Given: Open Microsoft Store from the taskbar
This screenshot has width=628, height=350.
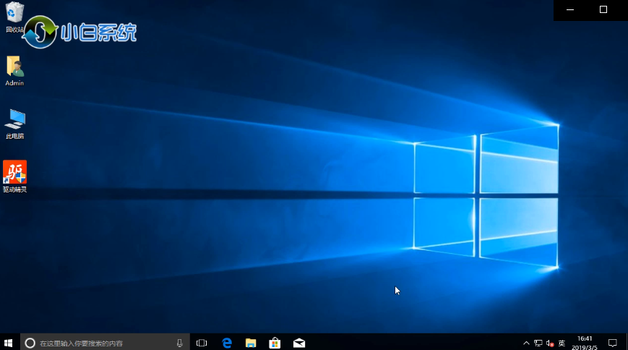Looking at the screenshot, I should 275,343.
